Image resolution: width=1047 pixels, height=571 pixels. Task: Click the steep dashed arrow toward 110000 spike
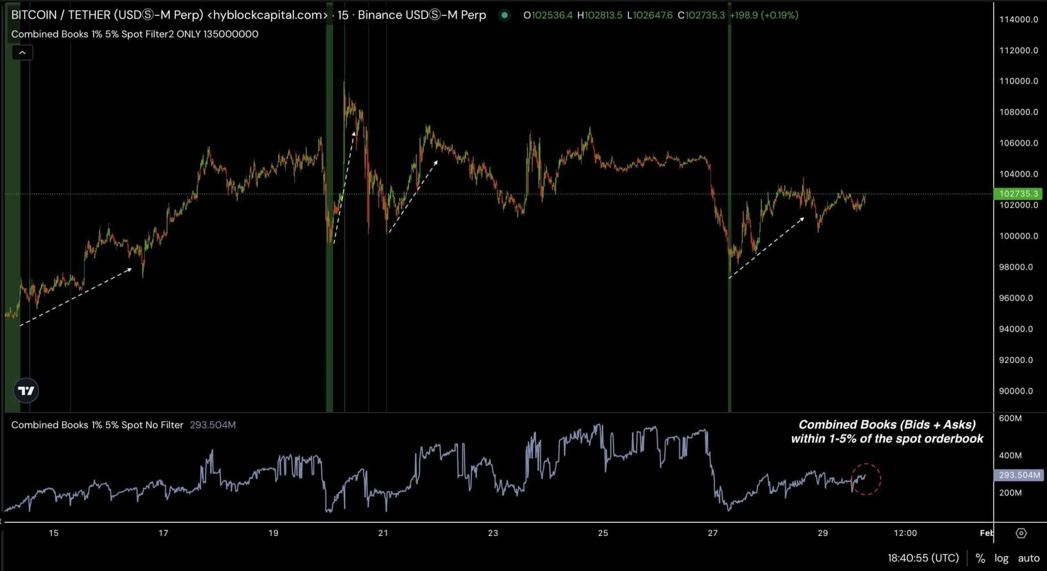pyautogui.click(x=344, y=188)
